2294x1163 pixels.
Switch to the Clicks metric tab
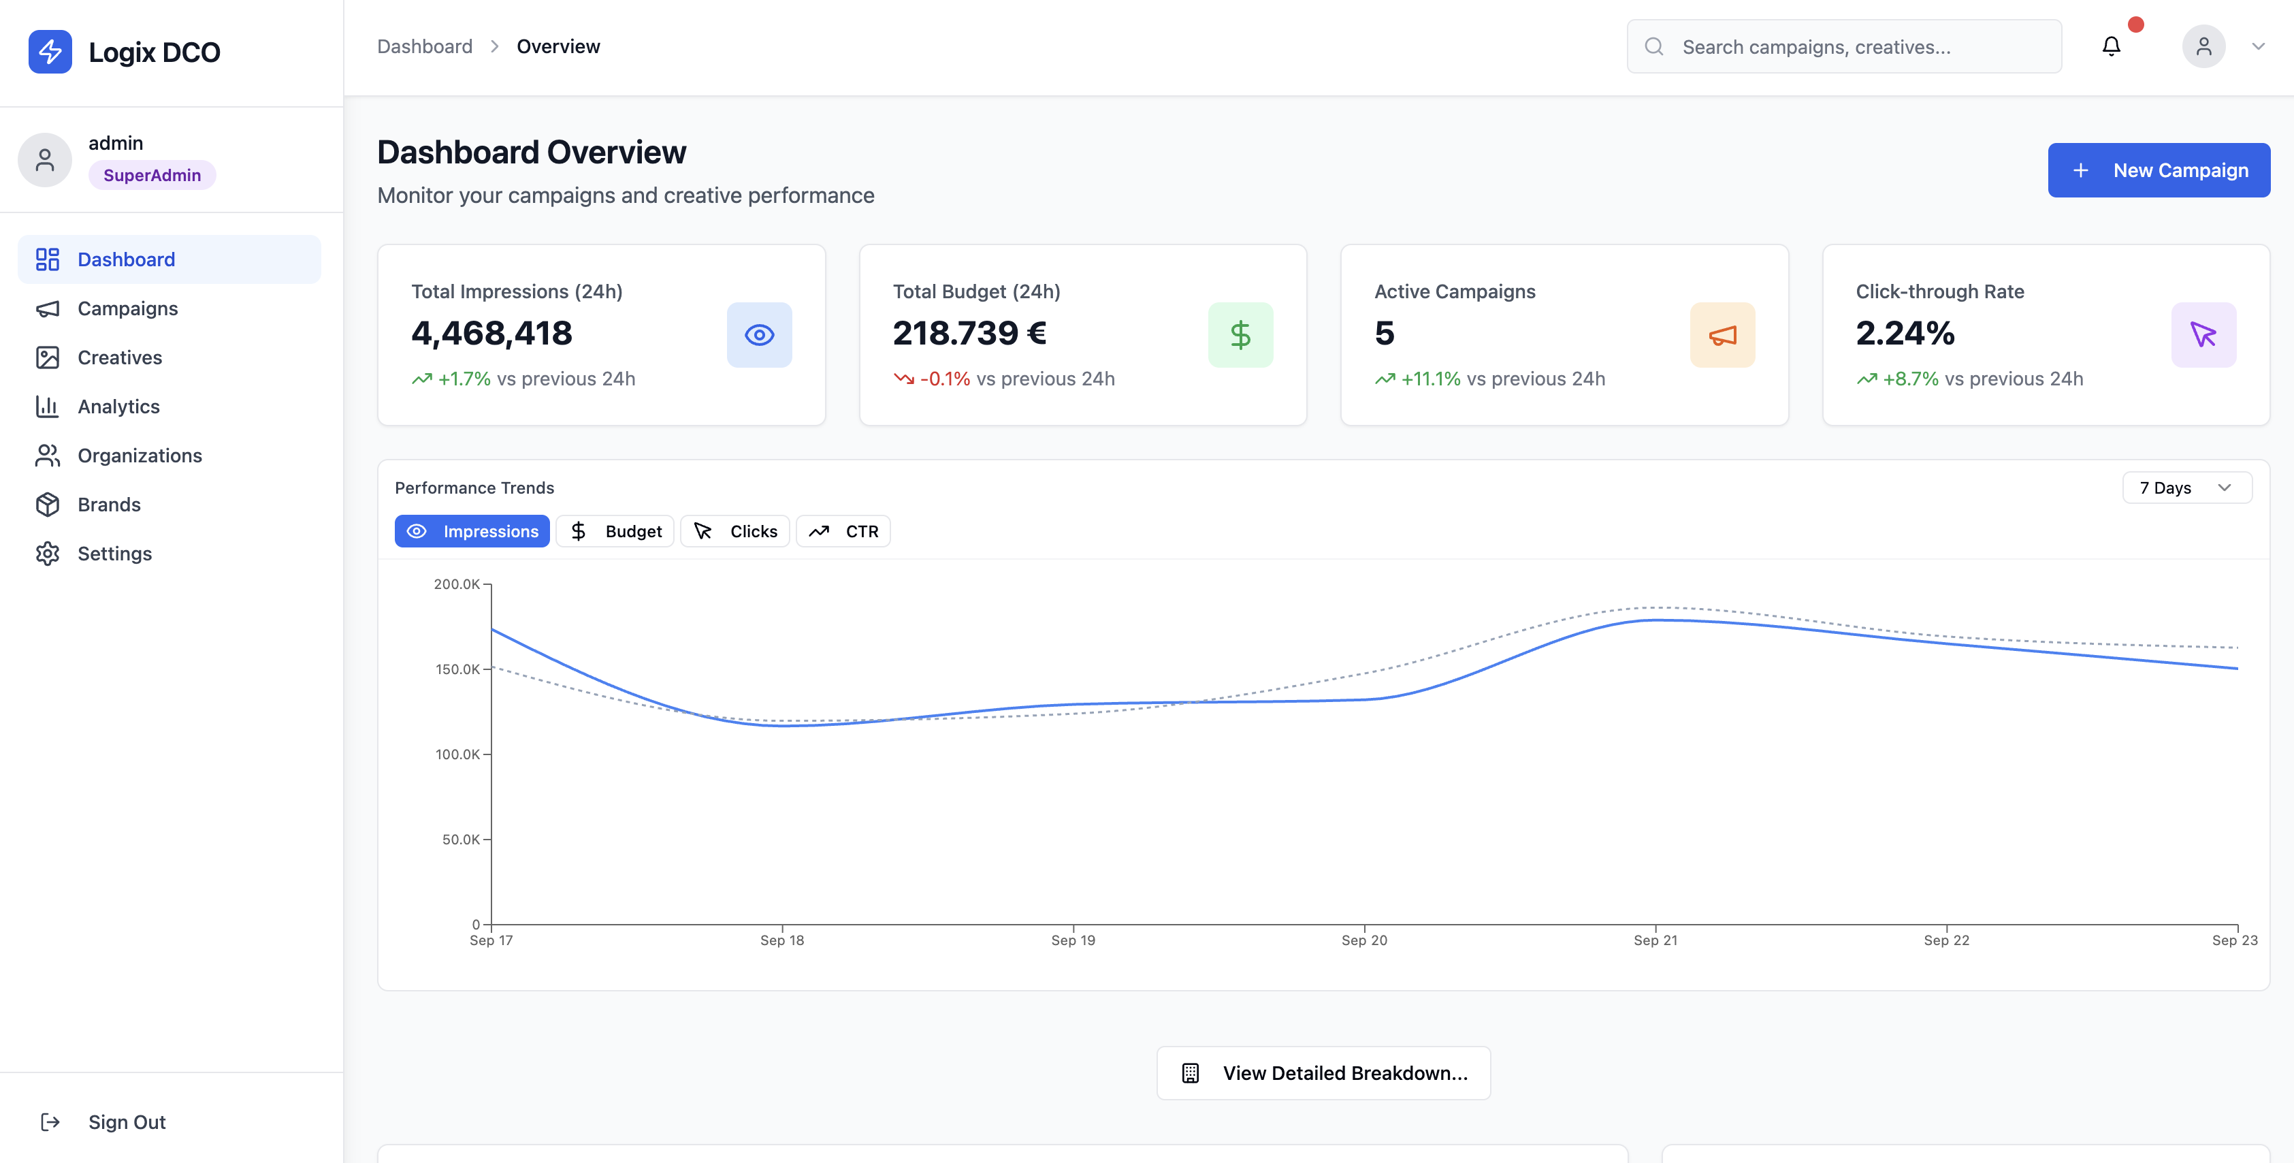[734, 530]
